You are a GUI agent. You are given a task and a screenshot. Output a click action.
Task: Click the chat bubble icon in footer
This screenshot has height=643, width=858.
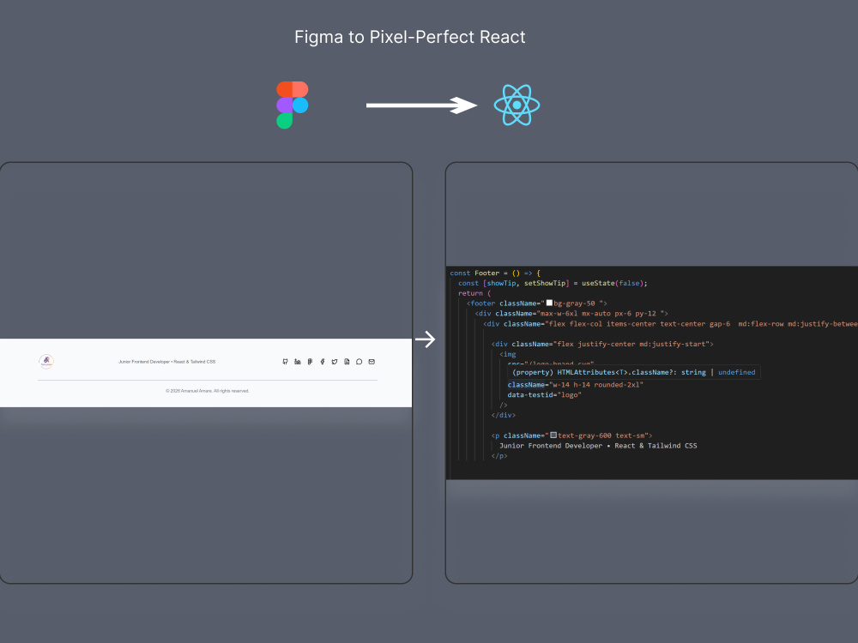(x=359, y=362)
